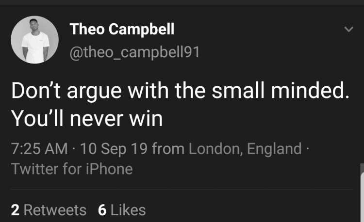
Task: Select the word 'Retweets'
Action: [x=55, y=210]
